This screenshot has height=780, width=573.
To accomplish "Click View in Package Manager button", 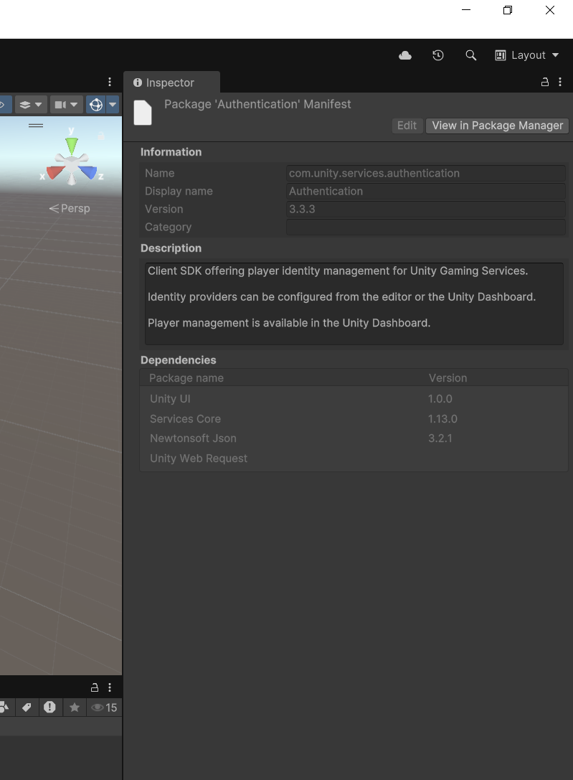I will 498,126.
